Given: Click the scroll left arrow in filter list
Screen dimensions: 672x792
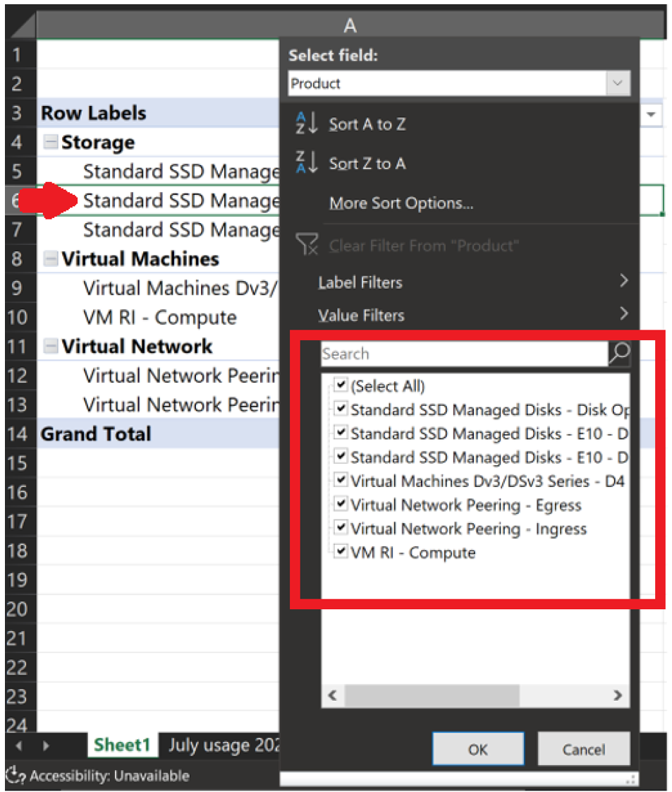Looking at the screenshot, I should 332,695.
